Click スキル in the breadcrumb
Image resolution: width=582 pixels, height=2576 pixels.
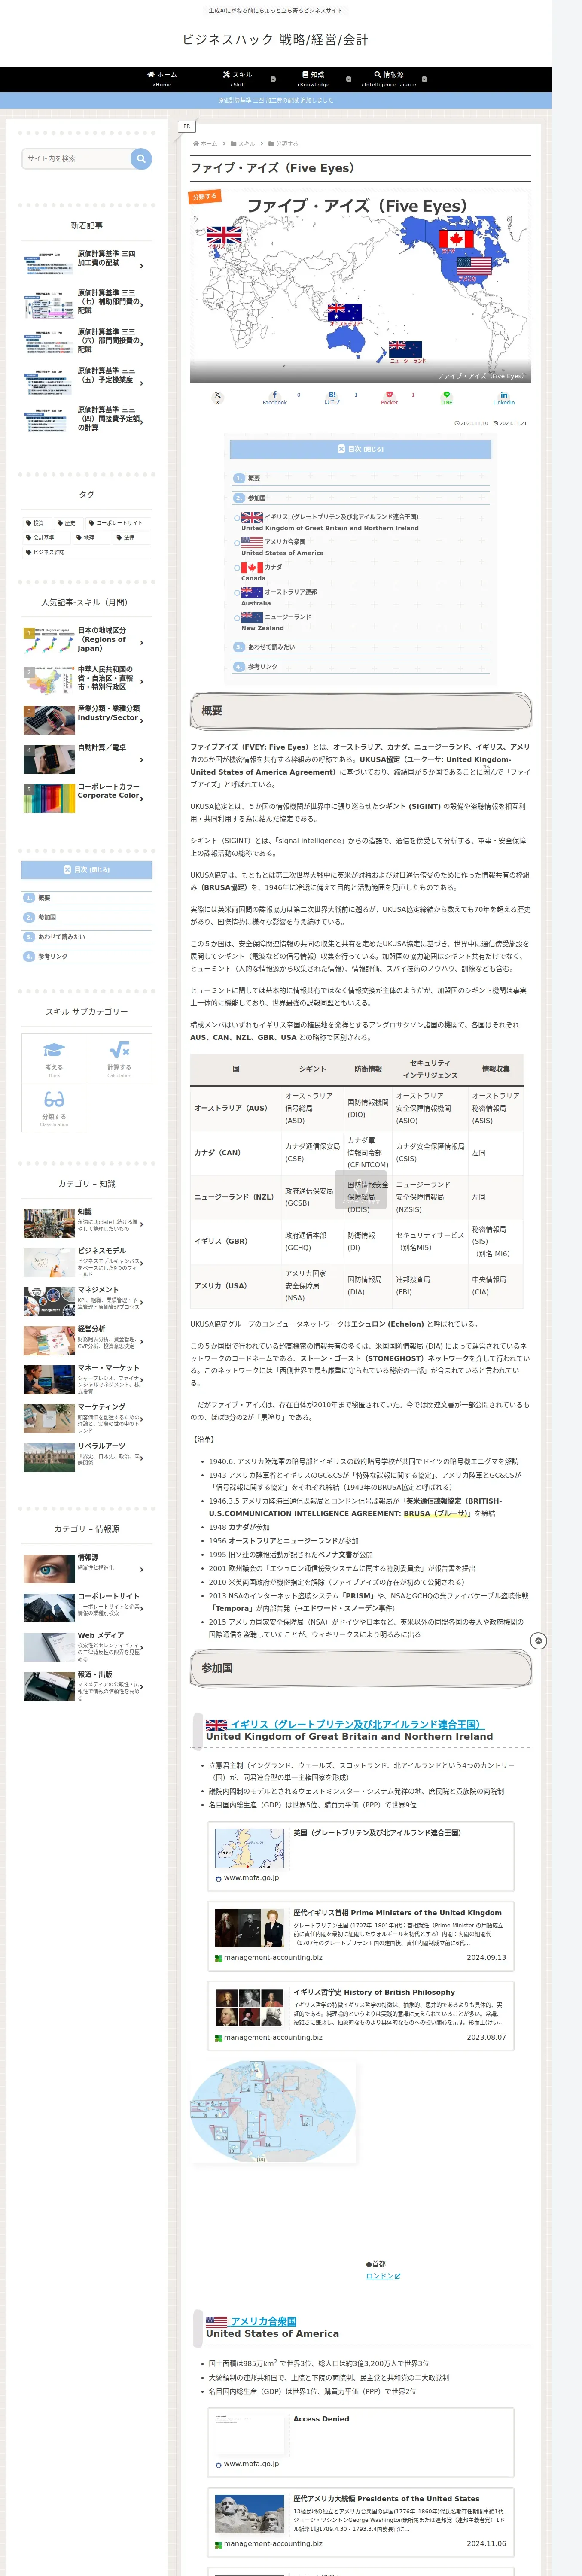point(246,144)
